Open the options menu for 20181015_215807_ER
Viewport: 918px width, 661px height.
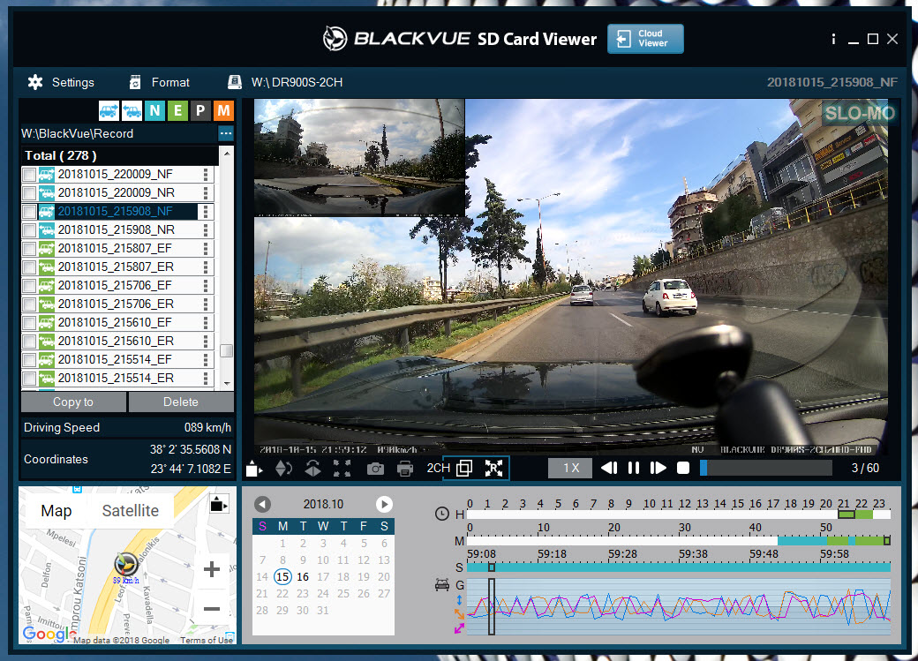206,267
